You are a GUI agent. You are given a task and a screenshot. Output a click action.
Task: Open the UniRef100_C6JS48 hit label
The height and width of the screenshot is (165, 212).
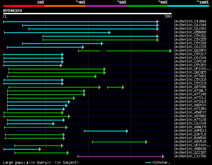190,25
